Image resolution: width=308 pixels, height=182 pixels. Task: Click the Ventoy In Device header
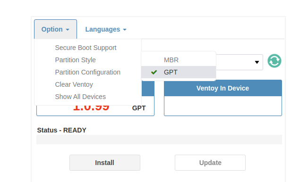click(223, 88)
